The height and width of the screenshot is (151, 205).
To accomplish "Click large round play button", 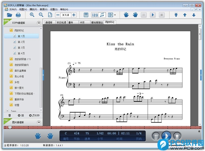I will pyautogui.click(x=166, y=136).
